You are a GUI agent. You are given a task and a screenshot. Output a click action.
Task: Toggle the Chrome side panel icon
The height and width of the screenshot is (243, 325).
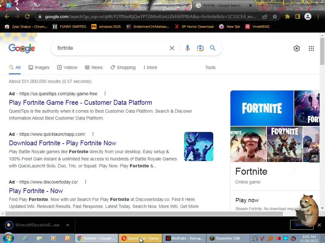pos(298,16)
